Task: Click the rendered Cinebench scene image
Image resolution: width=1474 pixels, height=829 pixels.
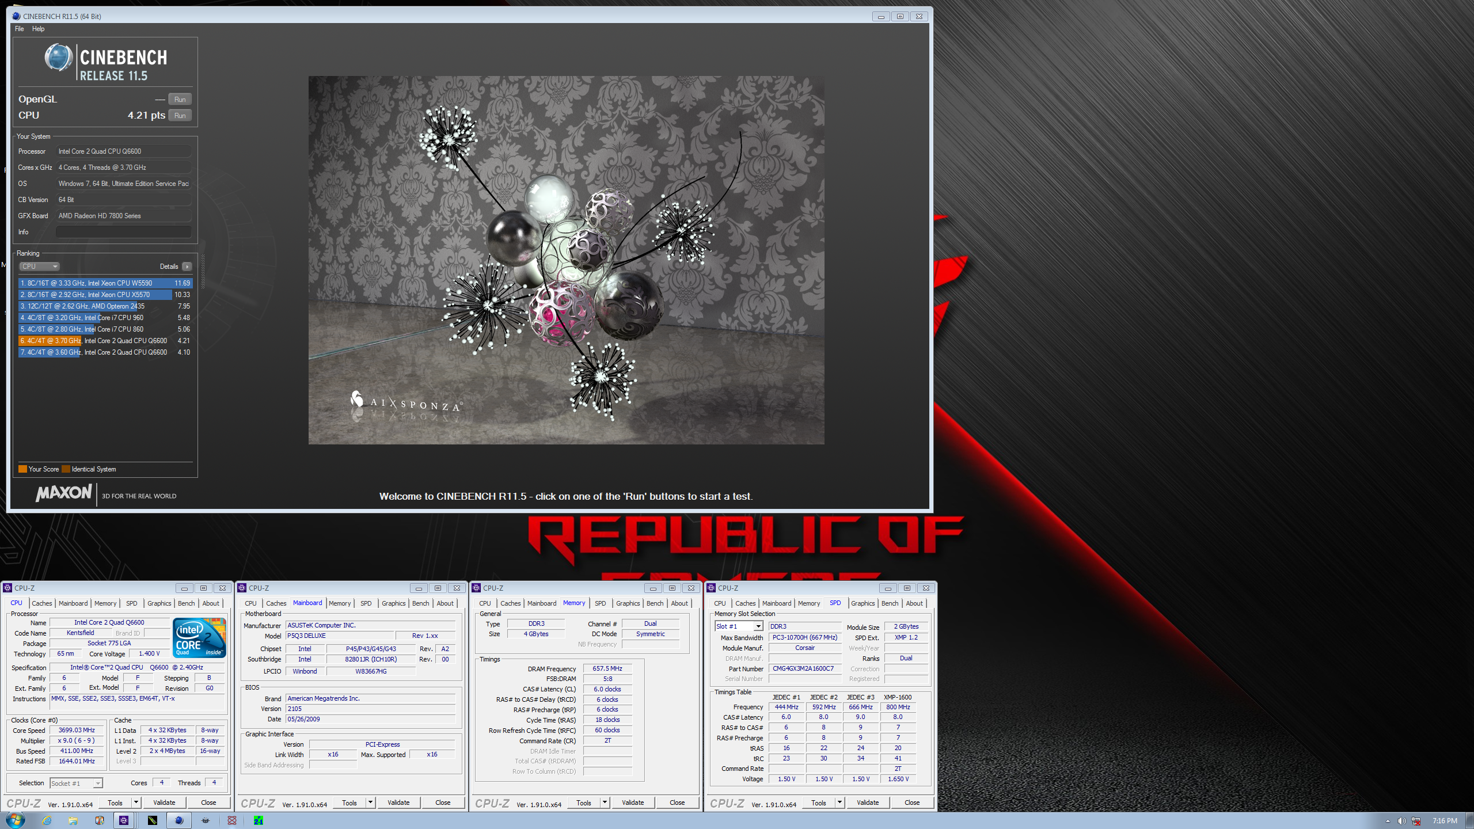Action: pyautogui.click(x=566, y=260)
